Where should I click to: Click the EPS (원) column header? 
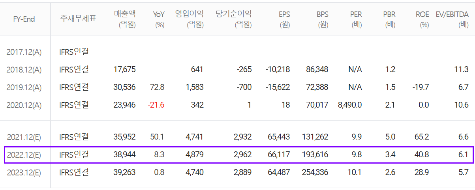[284, 19]
